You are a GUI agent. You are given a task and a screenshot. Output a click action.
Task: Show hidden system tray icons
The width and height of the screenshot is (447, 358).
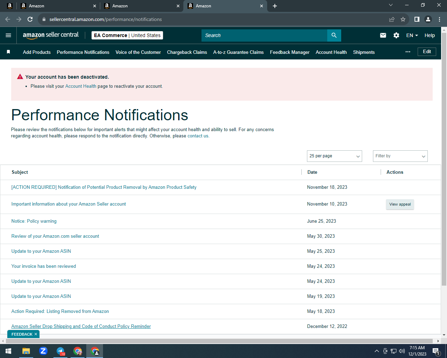coord(376,351)
